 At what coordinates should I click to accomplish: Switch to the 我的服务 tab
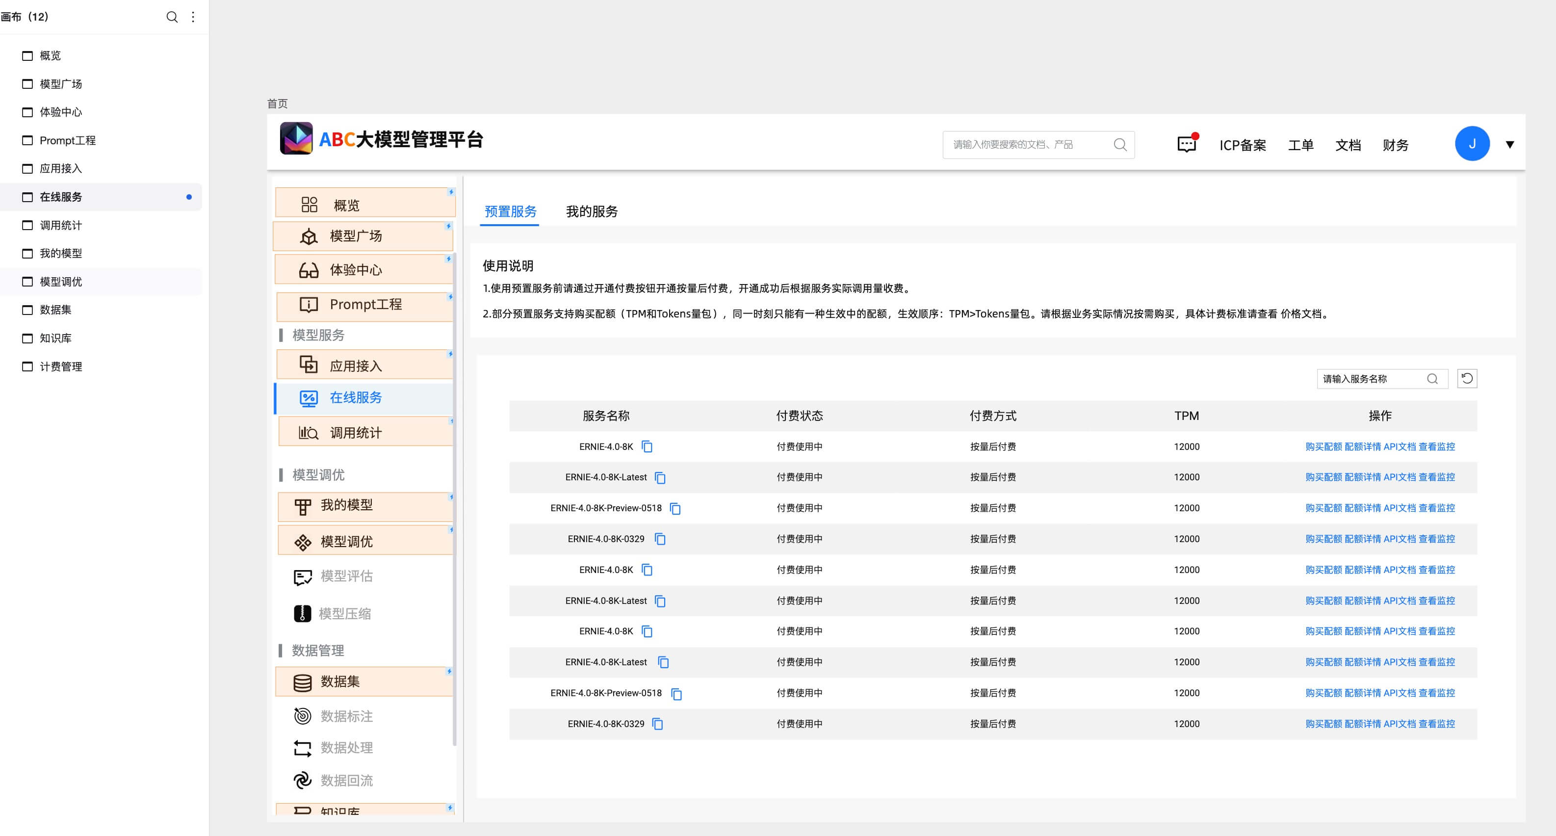592,211
